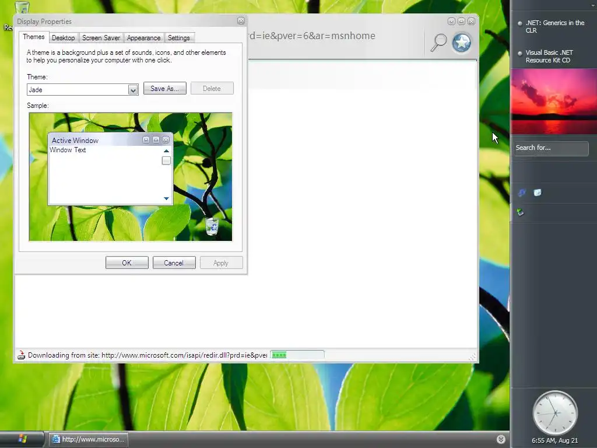
Task: Select the Themes tab
Action: [33, 37]
